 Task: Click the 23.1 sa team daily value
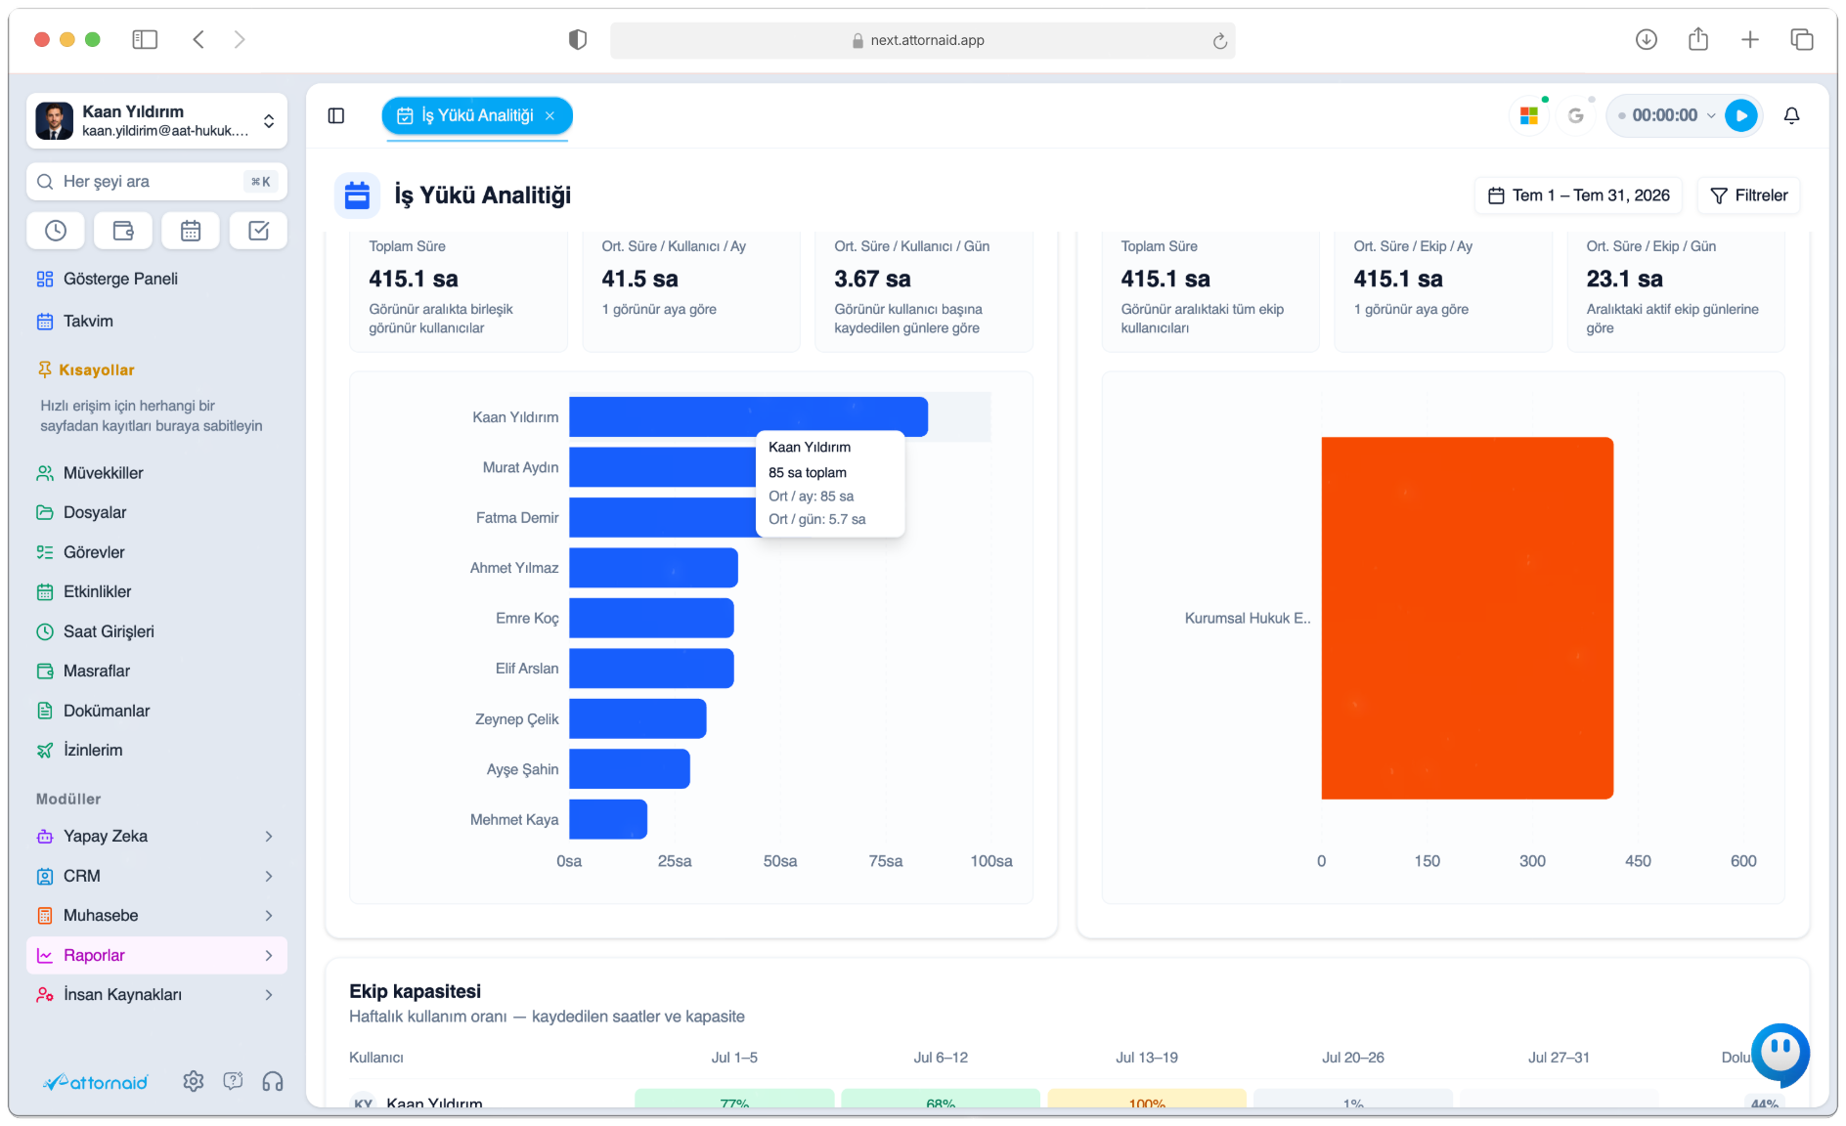click(x=1624, y=280)
